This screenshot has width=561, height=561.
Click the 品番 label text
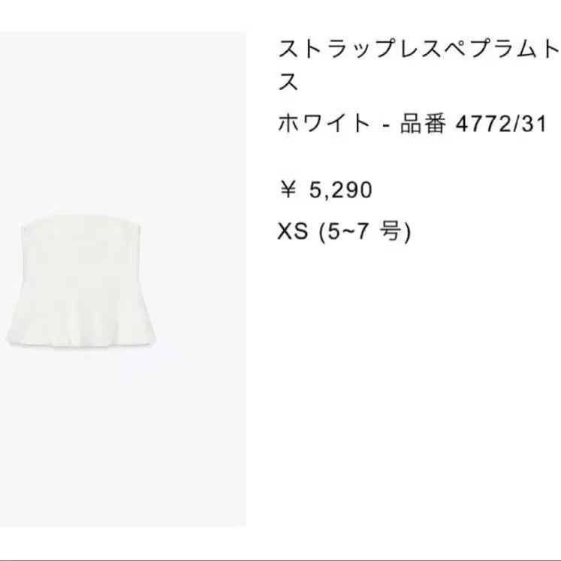pos(423,123)
